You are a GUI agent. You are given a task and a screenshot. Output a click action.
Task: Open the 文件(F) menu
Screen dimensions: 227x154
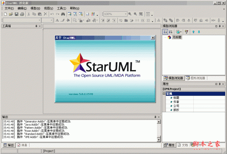click(9, 8)
